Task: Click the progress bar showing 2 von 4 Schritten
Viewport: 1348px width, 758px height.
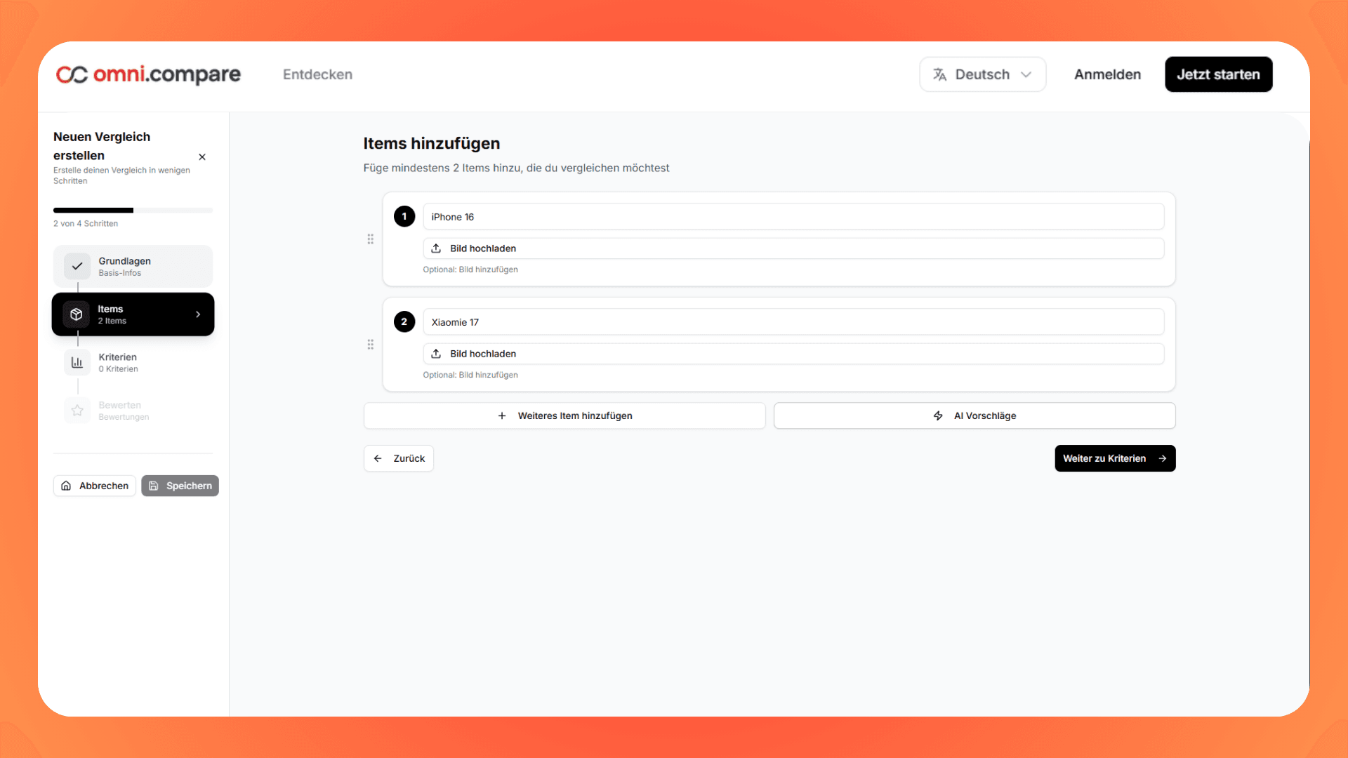Action: click(x=133, y=210)
